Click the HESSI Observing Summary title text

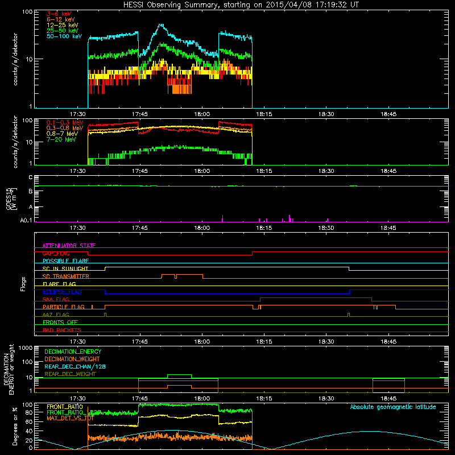241,5
